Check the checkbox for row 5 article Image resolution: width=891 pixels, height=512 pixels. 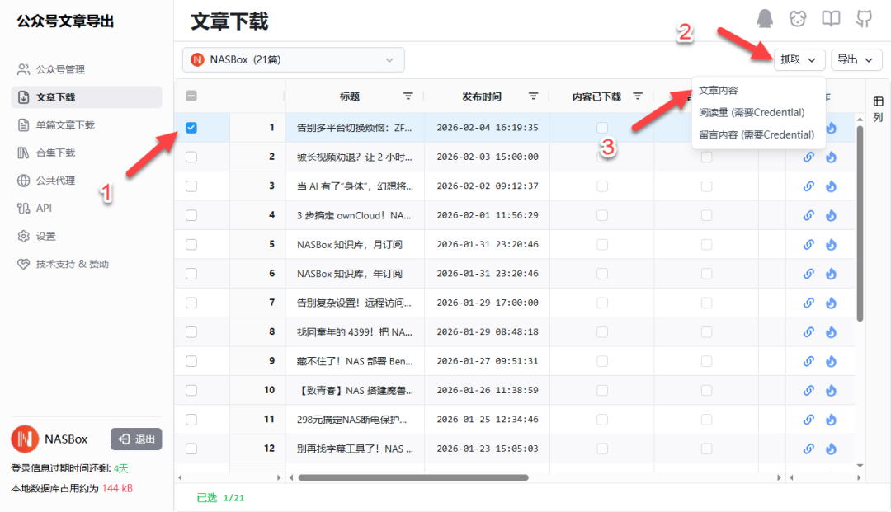tap(191, 244)
